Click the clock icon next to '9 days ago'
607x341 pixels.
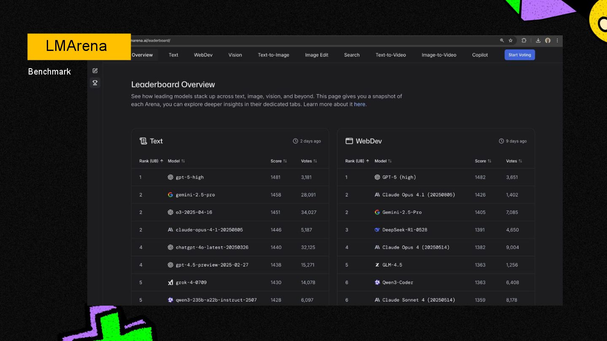501,141
